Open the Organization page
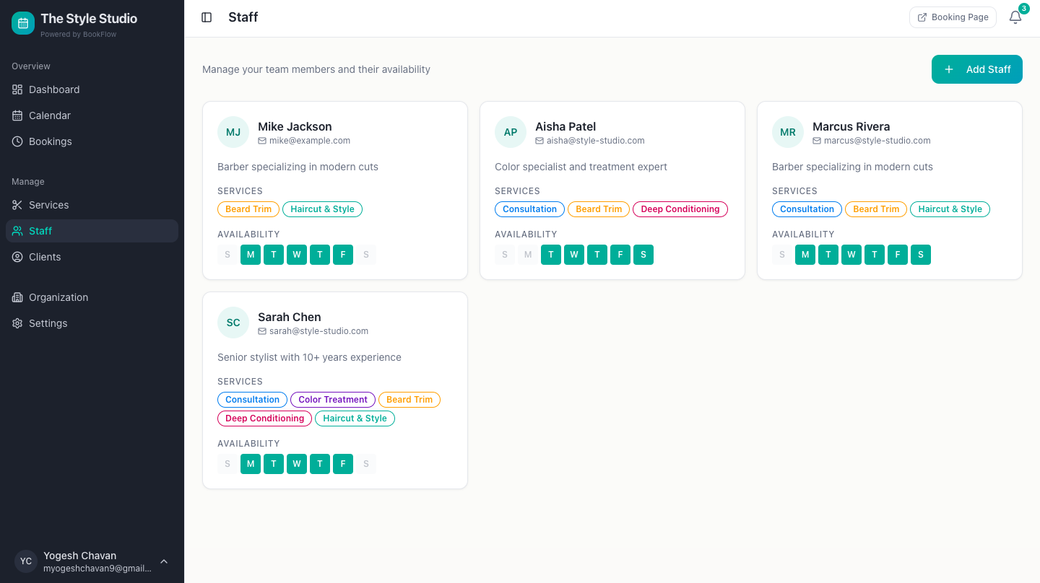Screen dimensions: 1040x583 pos(92,297)
